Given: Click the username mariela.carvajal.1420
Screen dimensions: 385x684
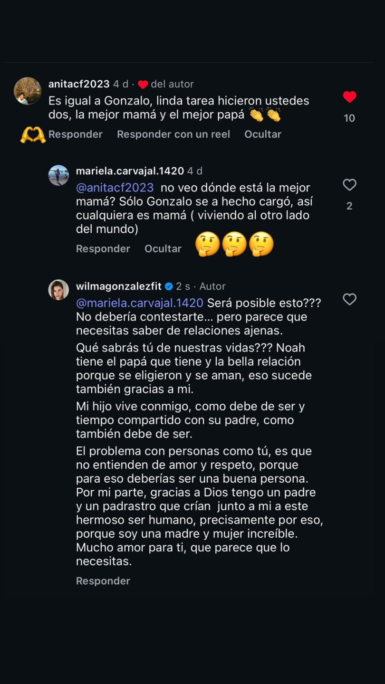Looking at the screenshot, I should coord(130,171).
